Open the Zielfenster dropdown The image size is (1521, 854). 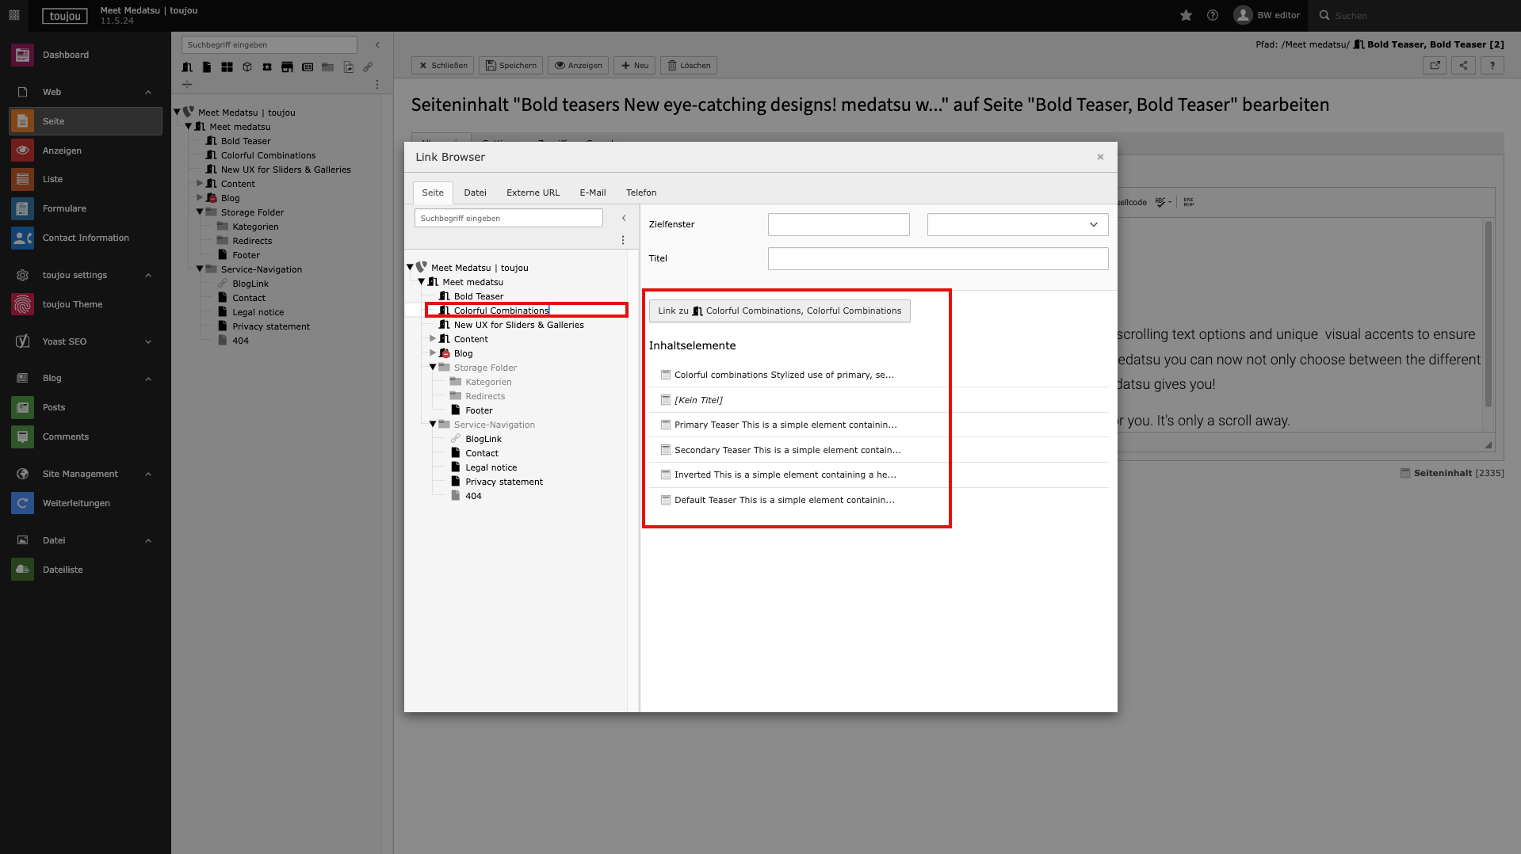pos(1017,224)
